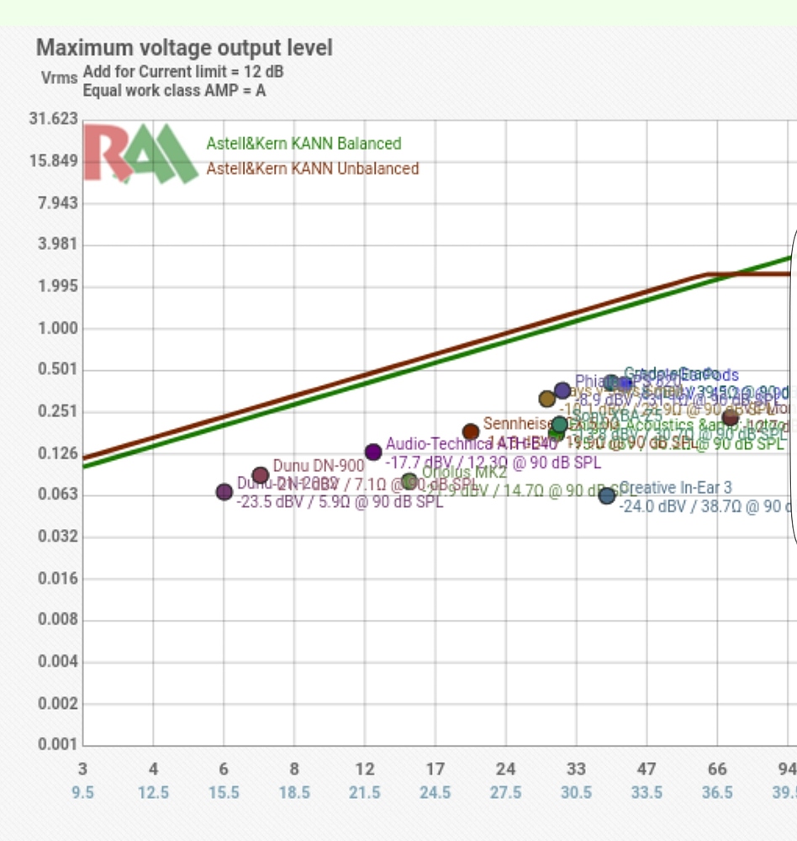Select the purple Phiaton PS data point

coord(562,390)
